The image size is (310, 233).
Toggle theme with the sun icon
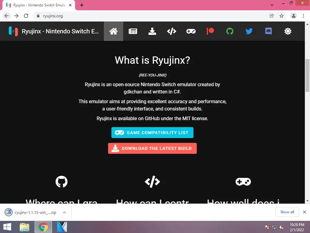[x=288, y=31]
